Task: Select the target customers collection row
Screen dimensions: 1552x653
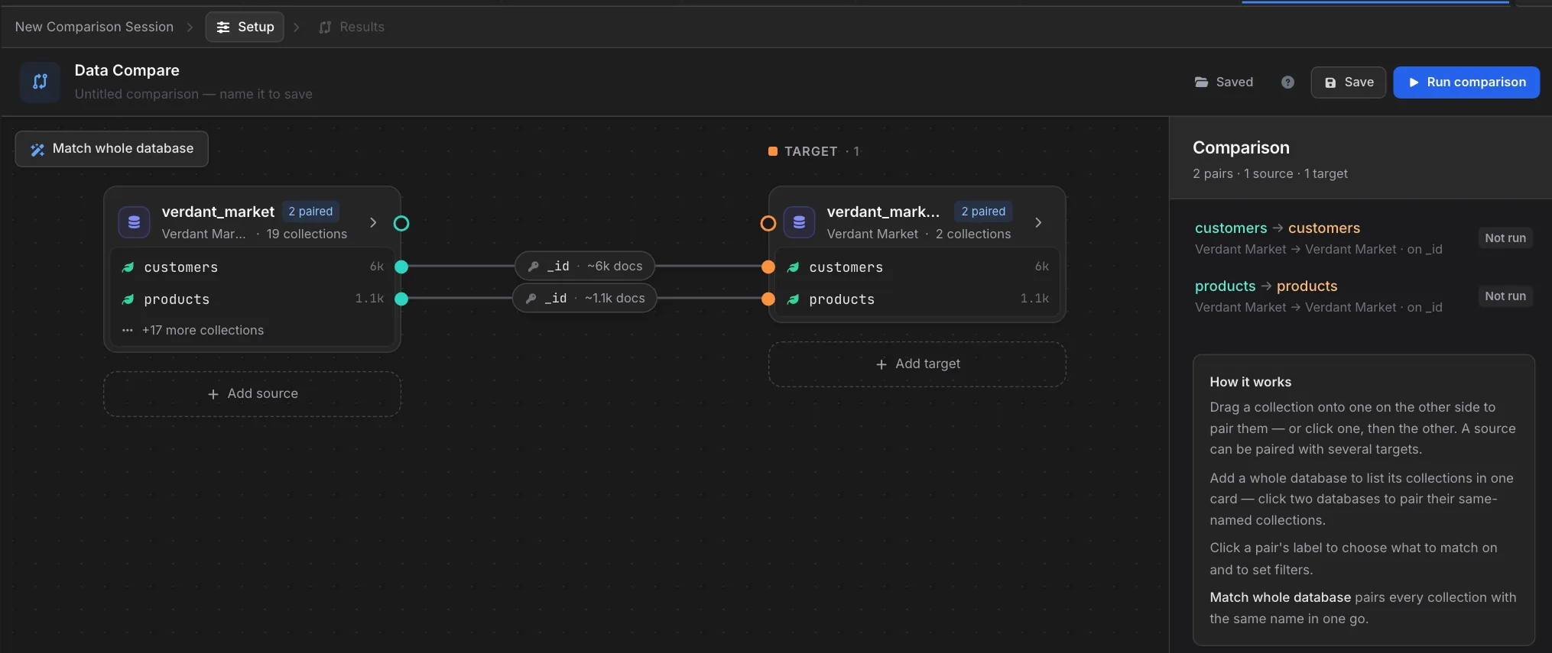Action: point(917,267)
